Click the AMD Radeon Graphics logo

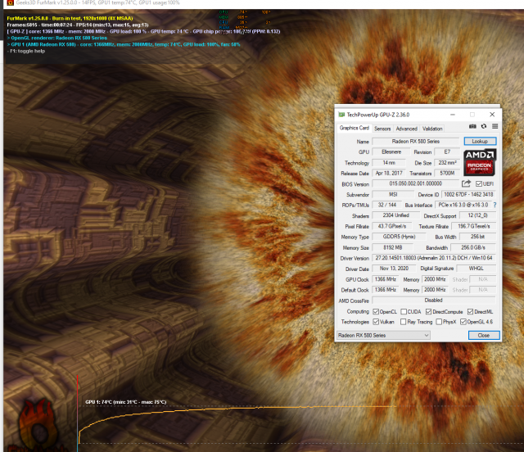[479, 162]
